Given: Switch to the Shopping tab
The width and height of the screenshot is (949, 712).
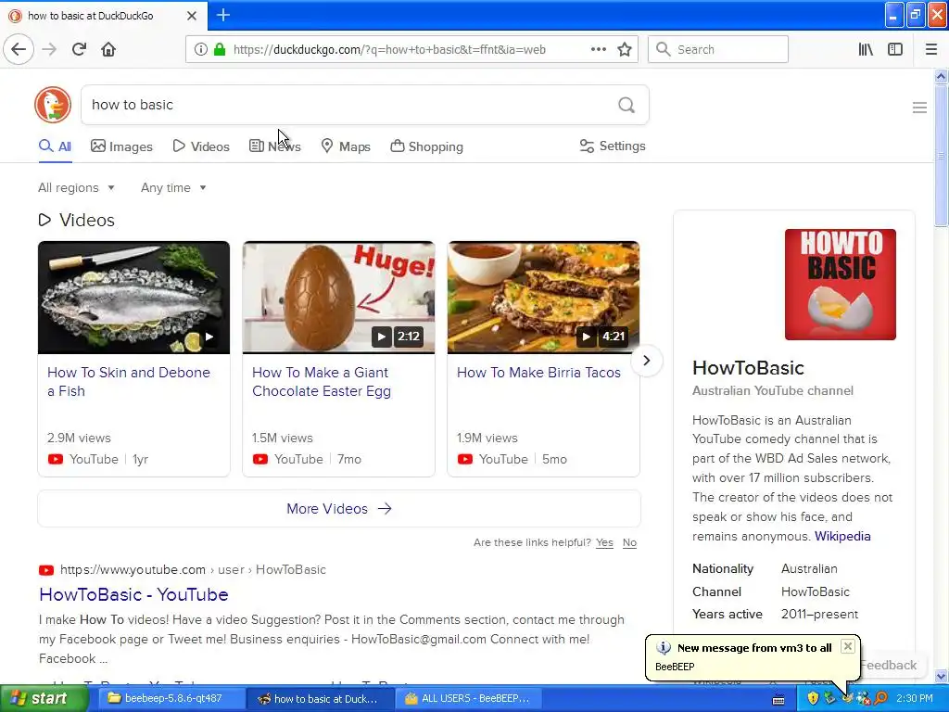Looking at the screenshot, I should (x=426, y=146).
